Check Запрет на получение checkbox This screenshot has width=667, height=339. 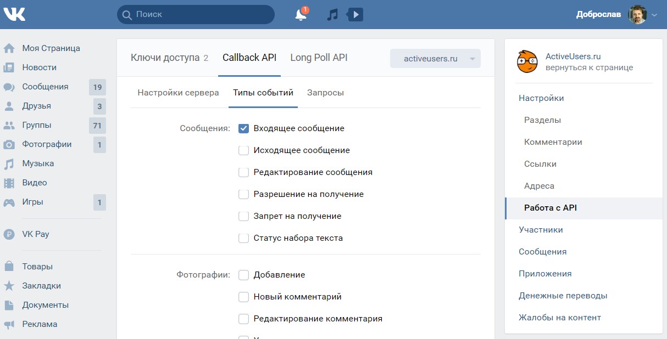pos(244,216)
